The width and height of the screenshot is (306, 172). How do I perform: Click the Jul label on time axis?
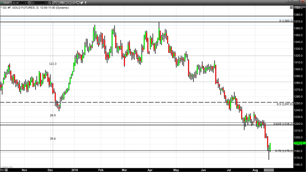(x=229, y=170)
